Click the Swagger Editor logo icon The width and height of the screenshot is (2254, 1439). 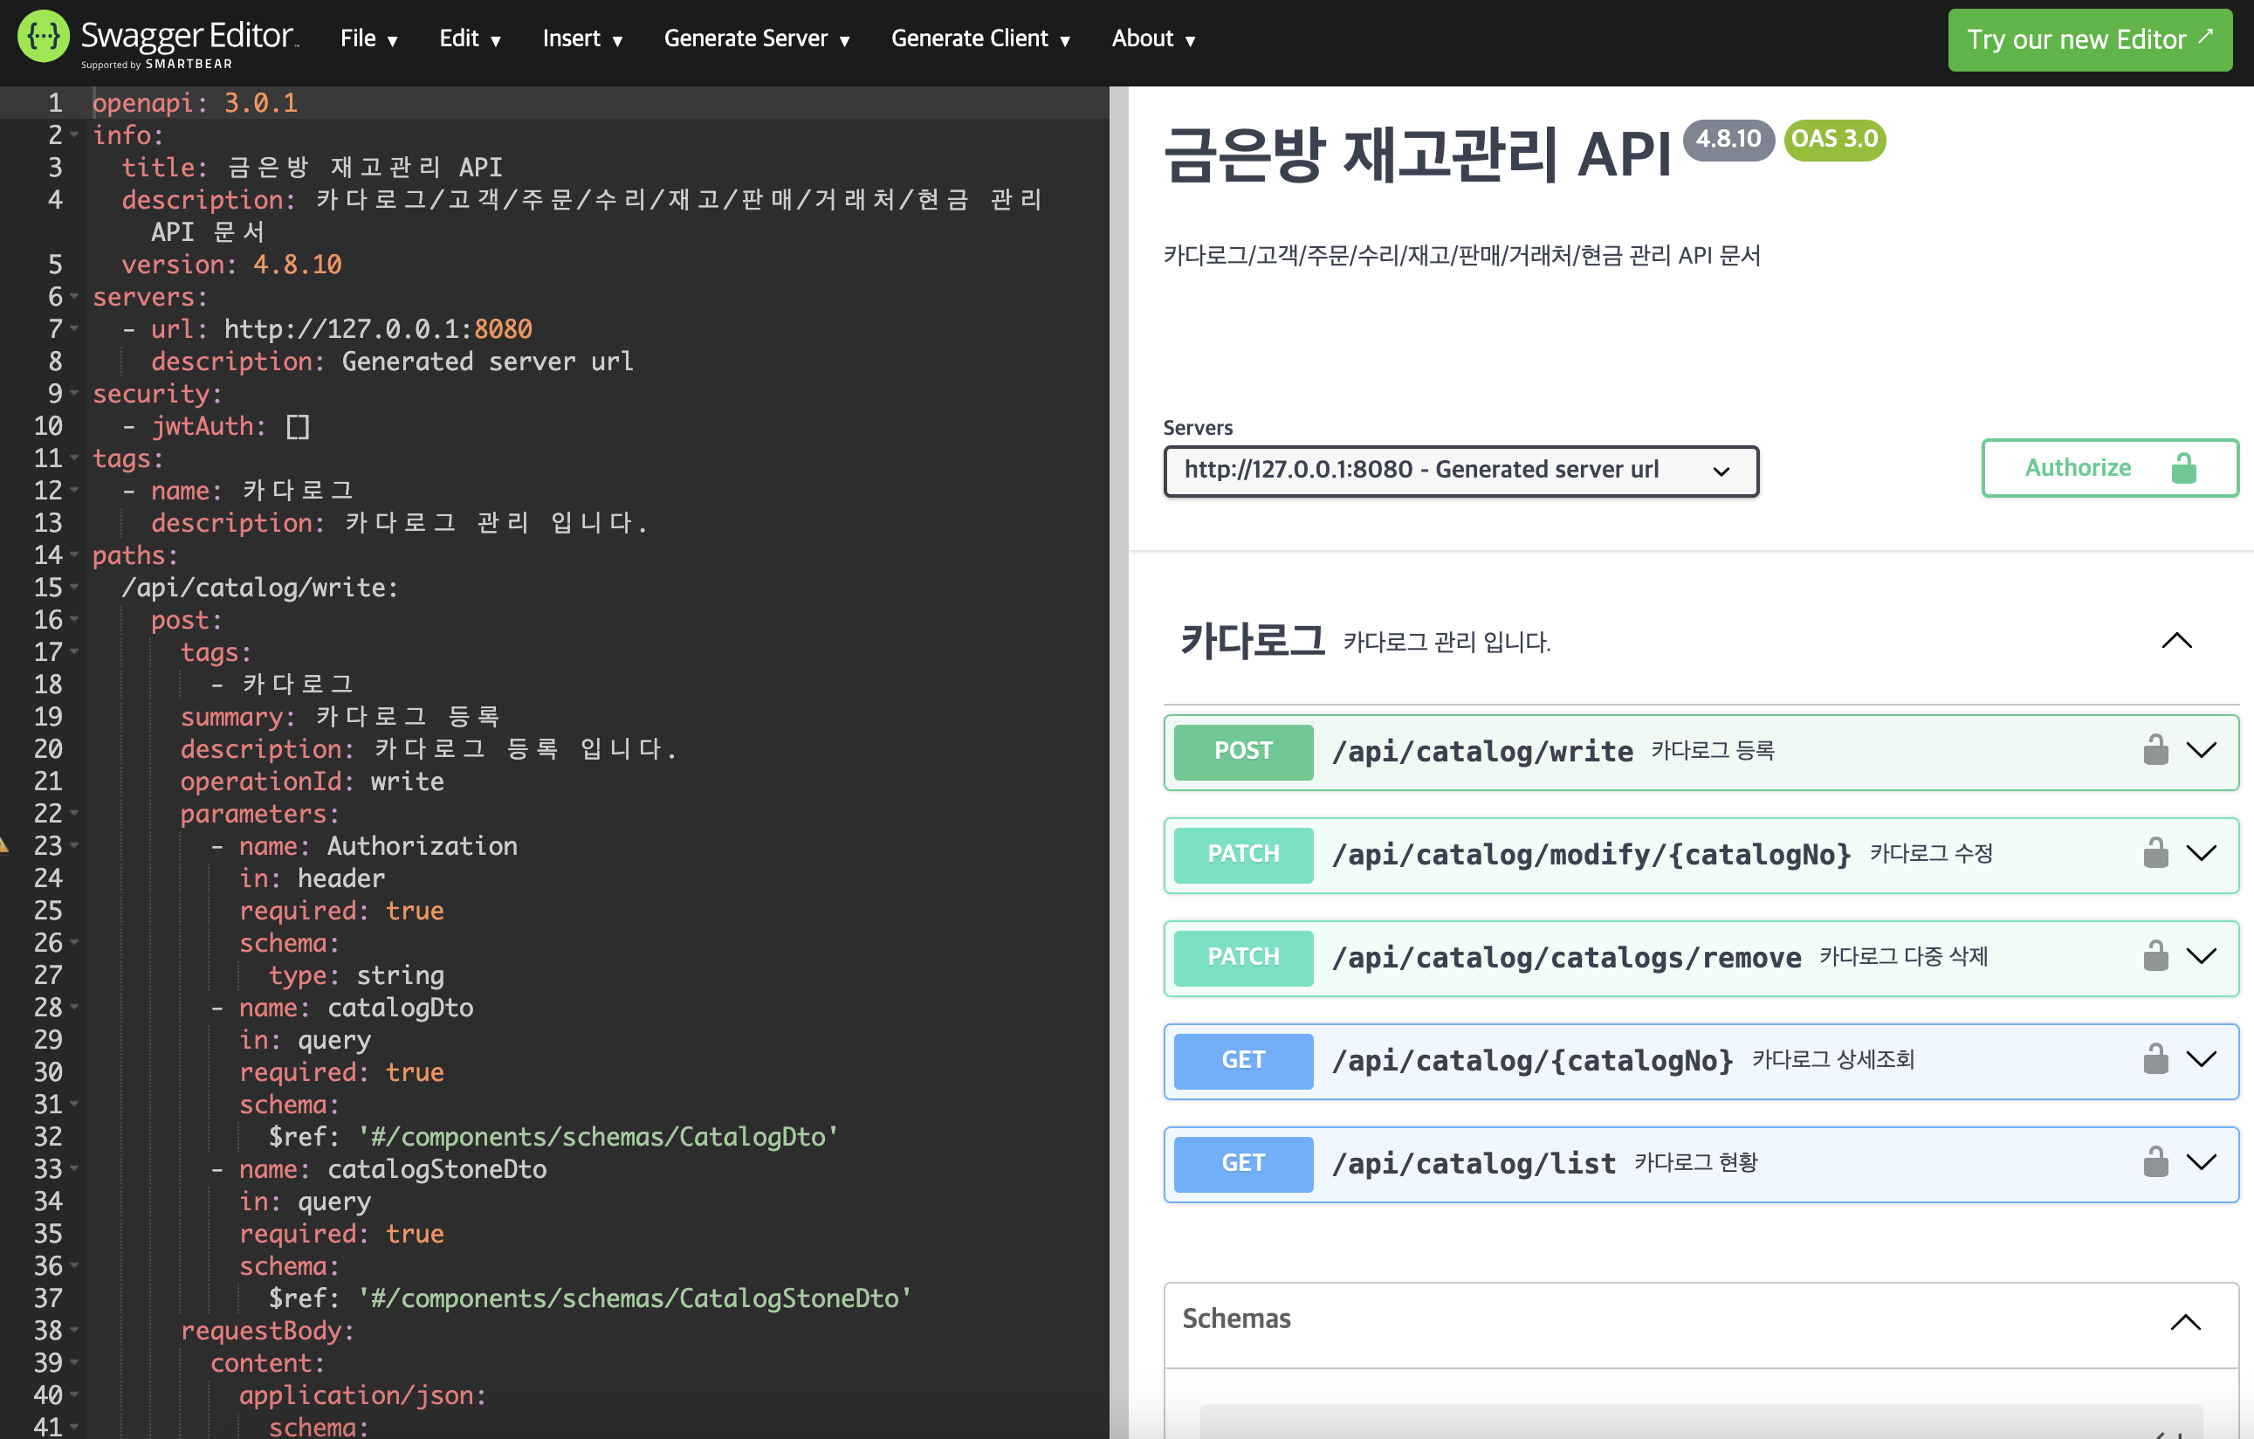click(x=43, y=37)
